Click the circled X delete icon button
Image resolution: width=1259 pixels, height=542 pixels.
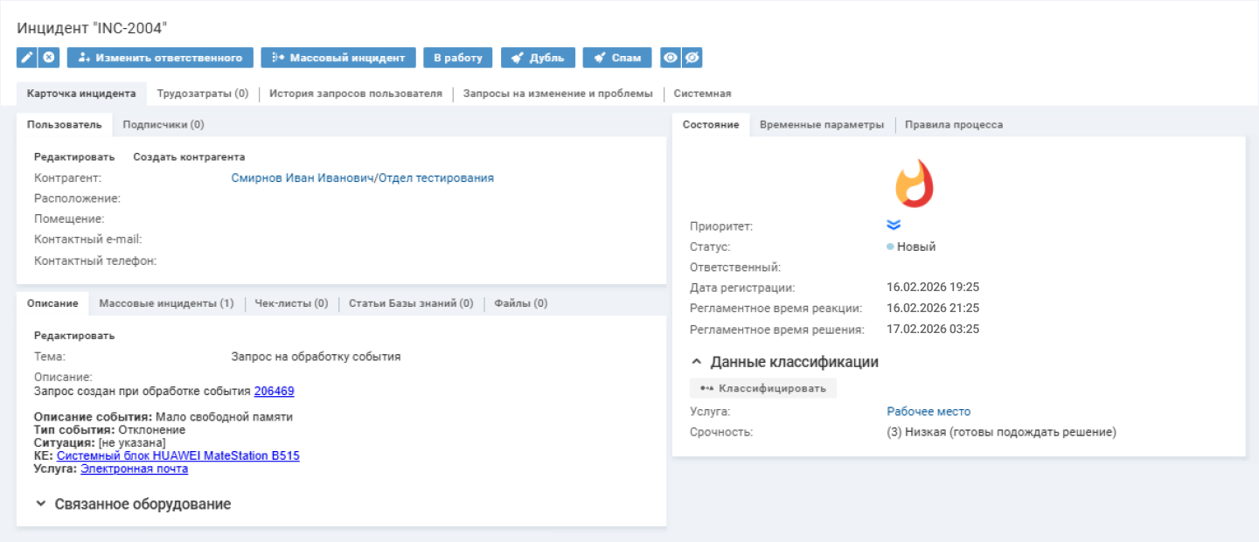click(49, 58)
